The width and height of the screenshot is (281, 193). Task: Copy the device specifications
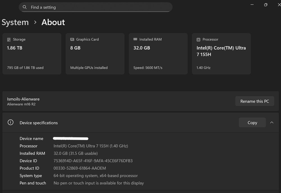click(x=252, y=123)
